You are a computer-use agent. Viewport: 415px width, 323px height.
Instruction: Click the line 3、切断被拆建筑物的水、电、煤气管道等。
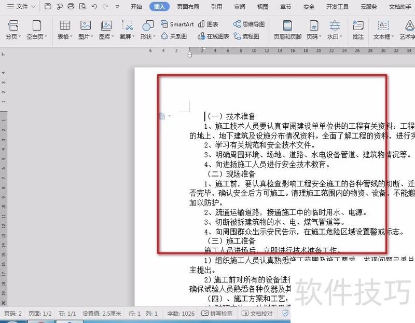coord(275,222)
